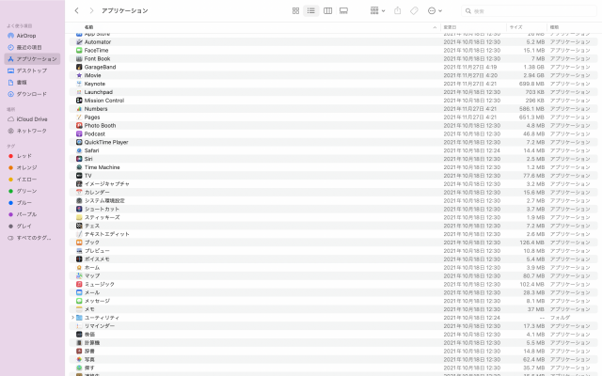Sort by the size column header
The width and height of the screenshot is (602, 376).
516,27
